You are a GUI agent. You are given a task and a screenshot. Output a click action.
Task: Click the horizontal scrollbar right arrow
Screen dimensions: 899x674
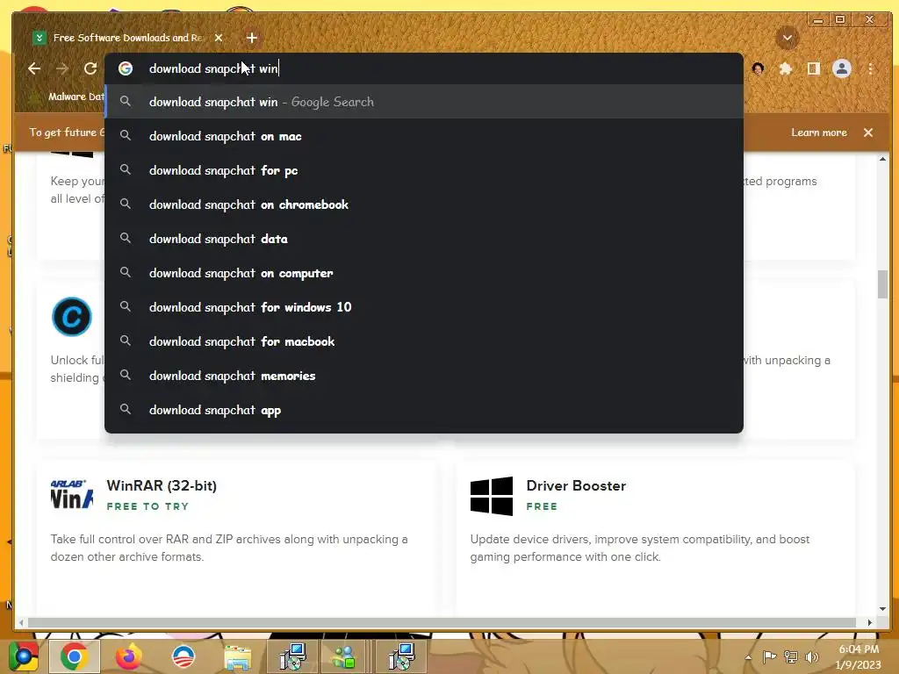coord(870,622)
